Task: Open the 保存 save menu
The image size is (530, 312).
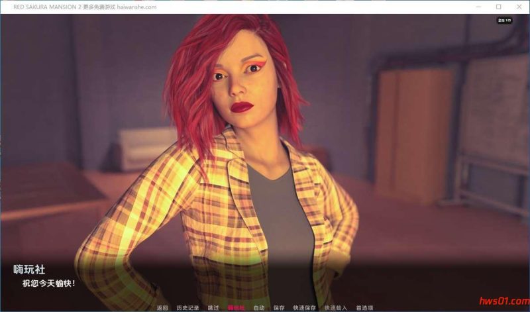Action: [279, 307]
